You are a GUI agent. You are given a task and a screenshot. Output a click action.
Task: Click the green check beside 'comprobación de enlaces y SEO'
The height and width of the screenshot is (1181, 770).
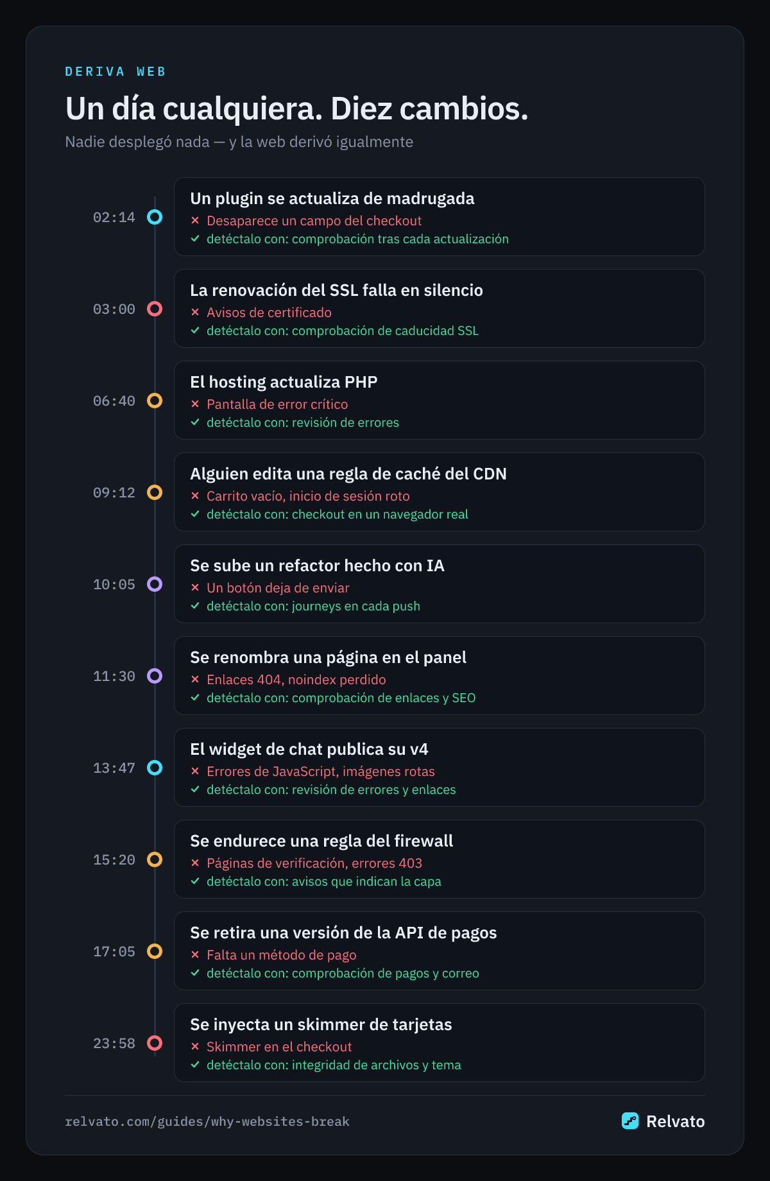click(x=195, y=697)
